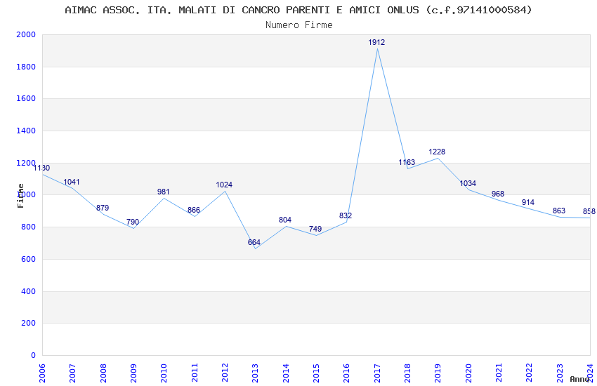Click x-axis year 2006
The image size is (597, 386).
[x=42, y=373]
